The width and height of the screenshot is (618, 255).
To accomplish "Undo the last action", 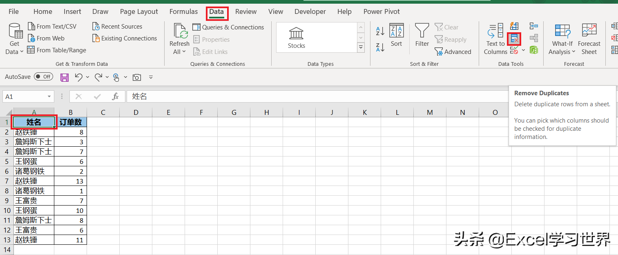I will 78,77.
